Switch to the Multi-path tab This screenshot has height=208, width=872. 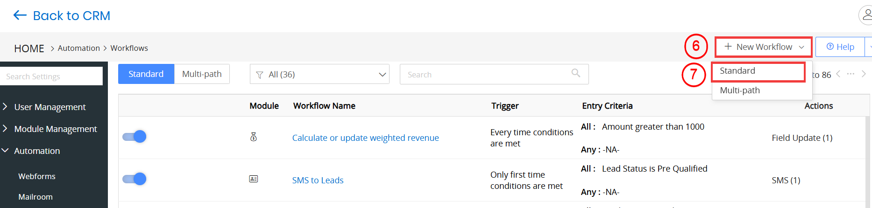[202, 74]
